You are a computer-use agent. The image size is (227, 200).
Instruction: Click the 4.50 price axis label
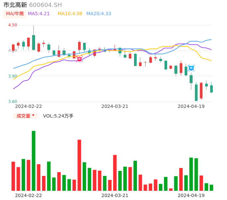coord(13,25)
